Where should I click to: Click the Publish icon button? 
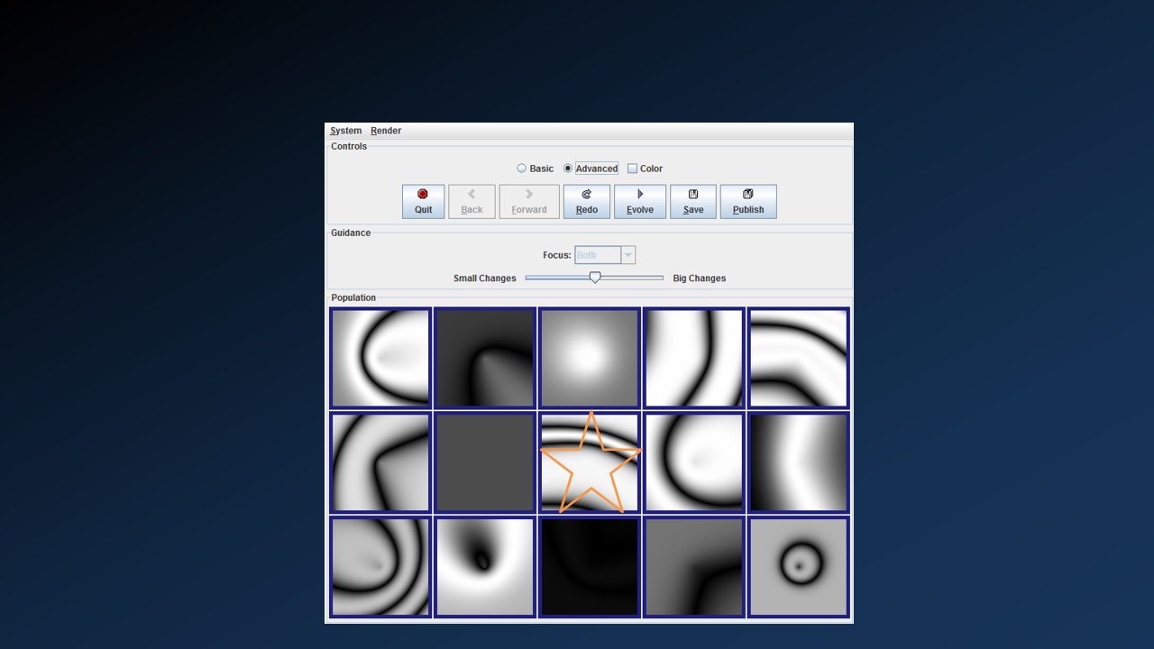[x=748, y=202]
